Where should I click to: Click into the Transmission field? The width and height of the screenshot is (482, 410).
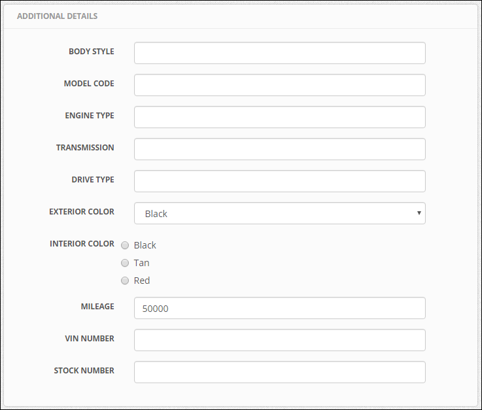[280, 149]
